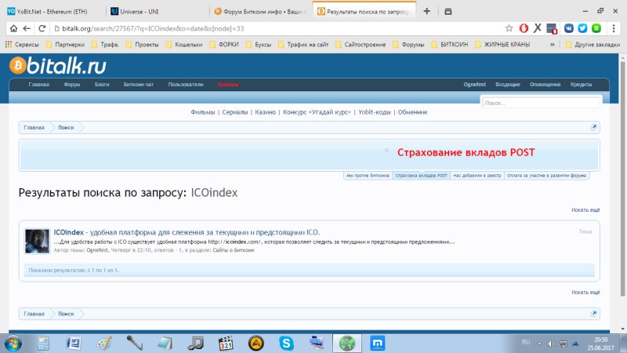Open the Windows Start menu orb

[13, 343]
